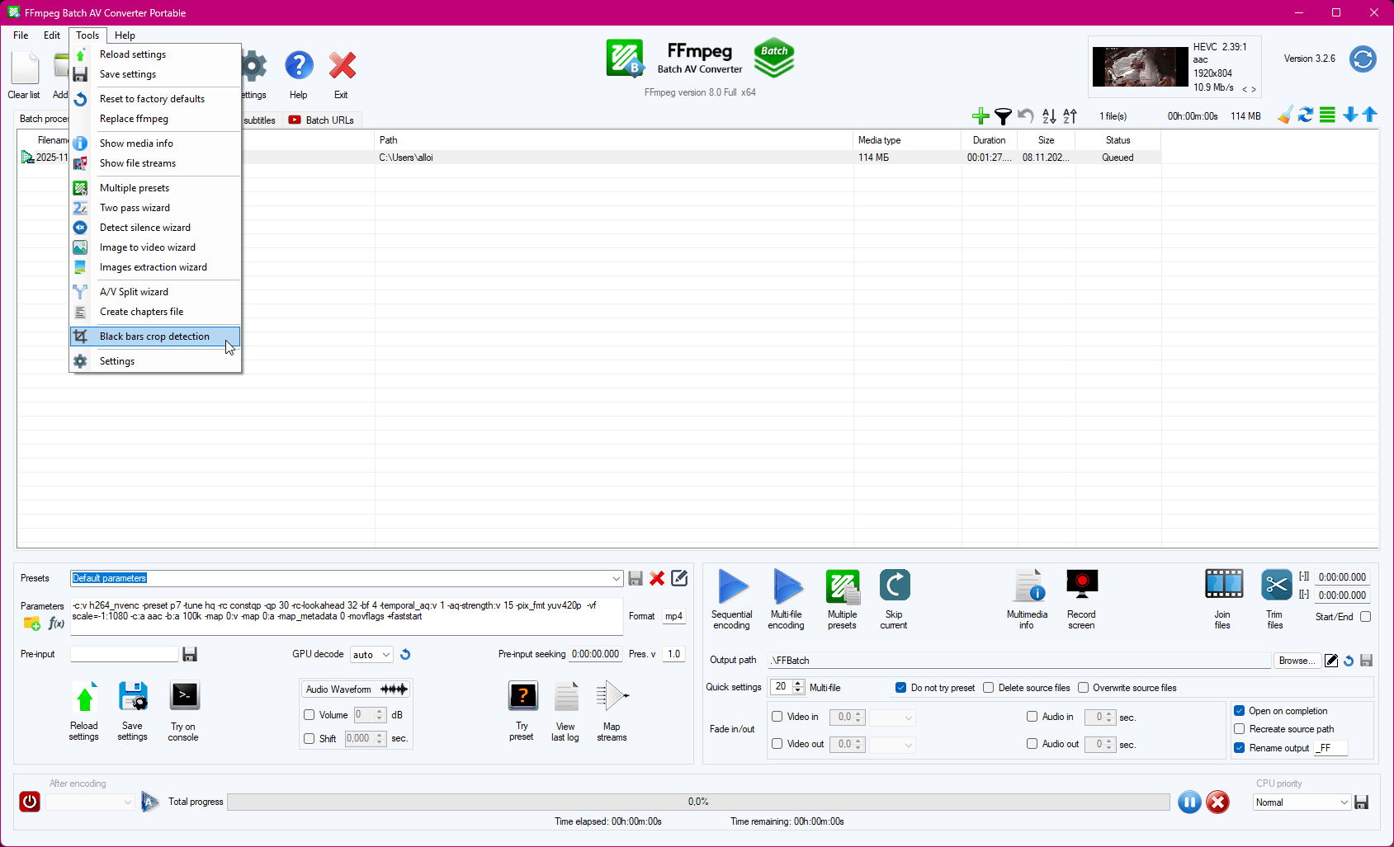Toggle the Video in fade checkbox
Viewport: 1394px width, 847px height.
[x=777, y=717]
